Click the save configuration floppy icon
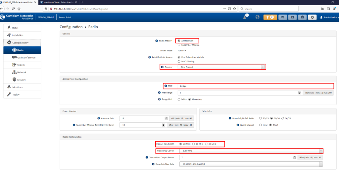The height and width of the screenshot is (175, 339). (x=292, y=17)
